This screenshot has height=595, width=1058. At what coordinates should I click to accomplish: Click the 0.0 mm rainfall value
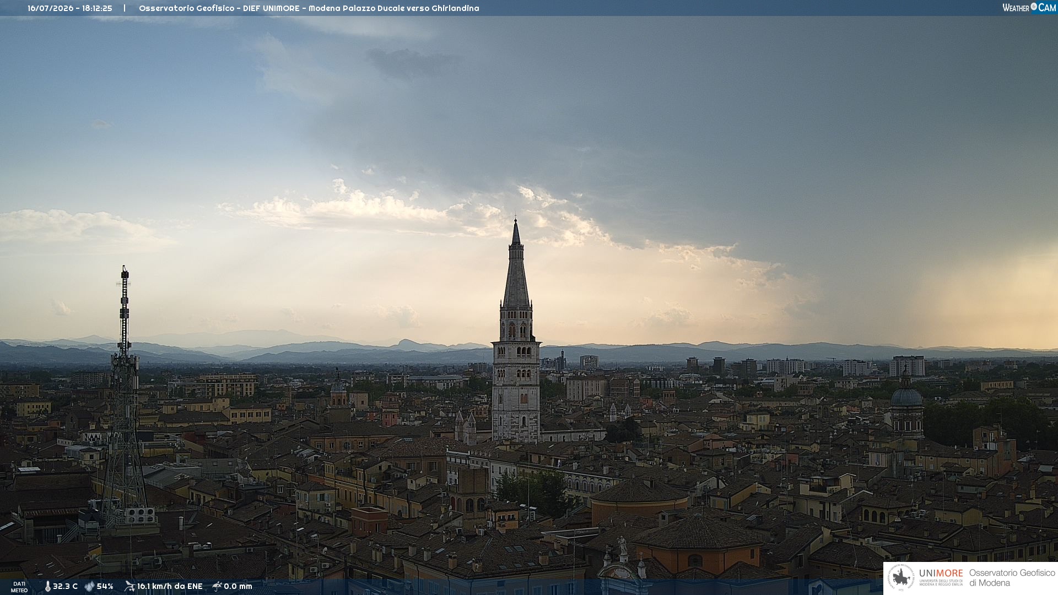point(238,586)
